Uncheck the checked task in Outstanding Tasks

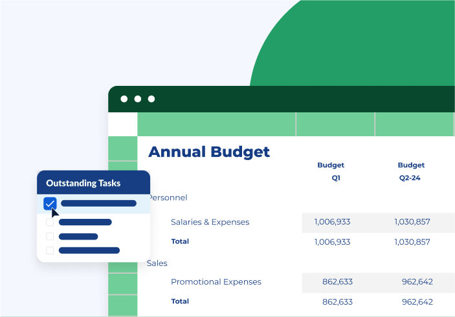[x=50, y=203]
